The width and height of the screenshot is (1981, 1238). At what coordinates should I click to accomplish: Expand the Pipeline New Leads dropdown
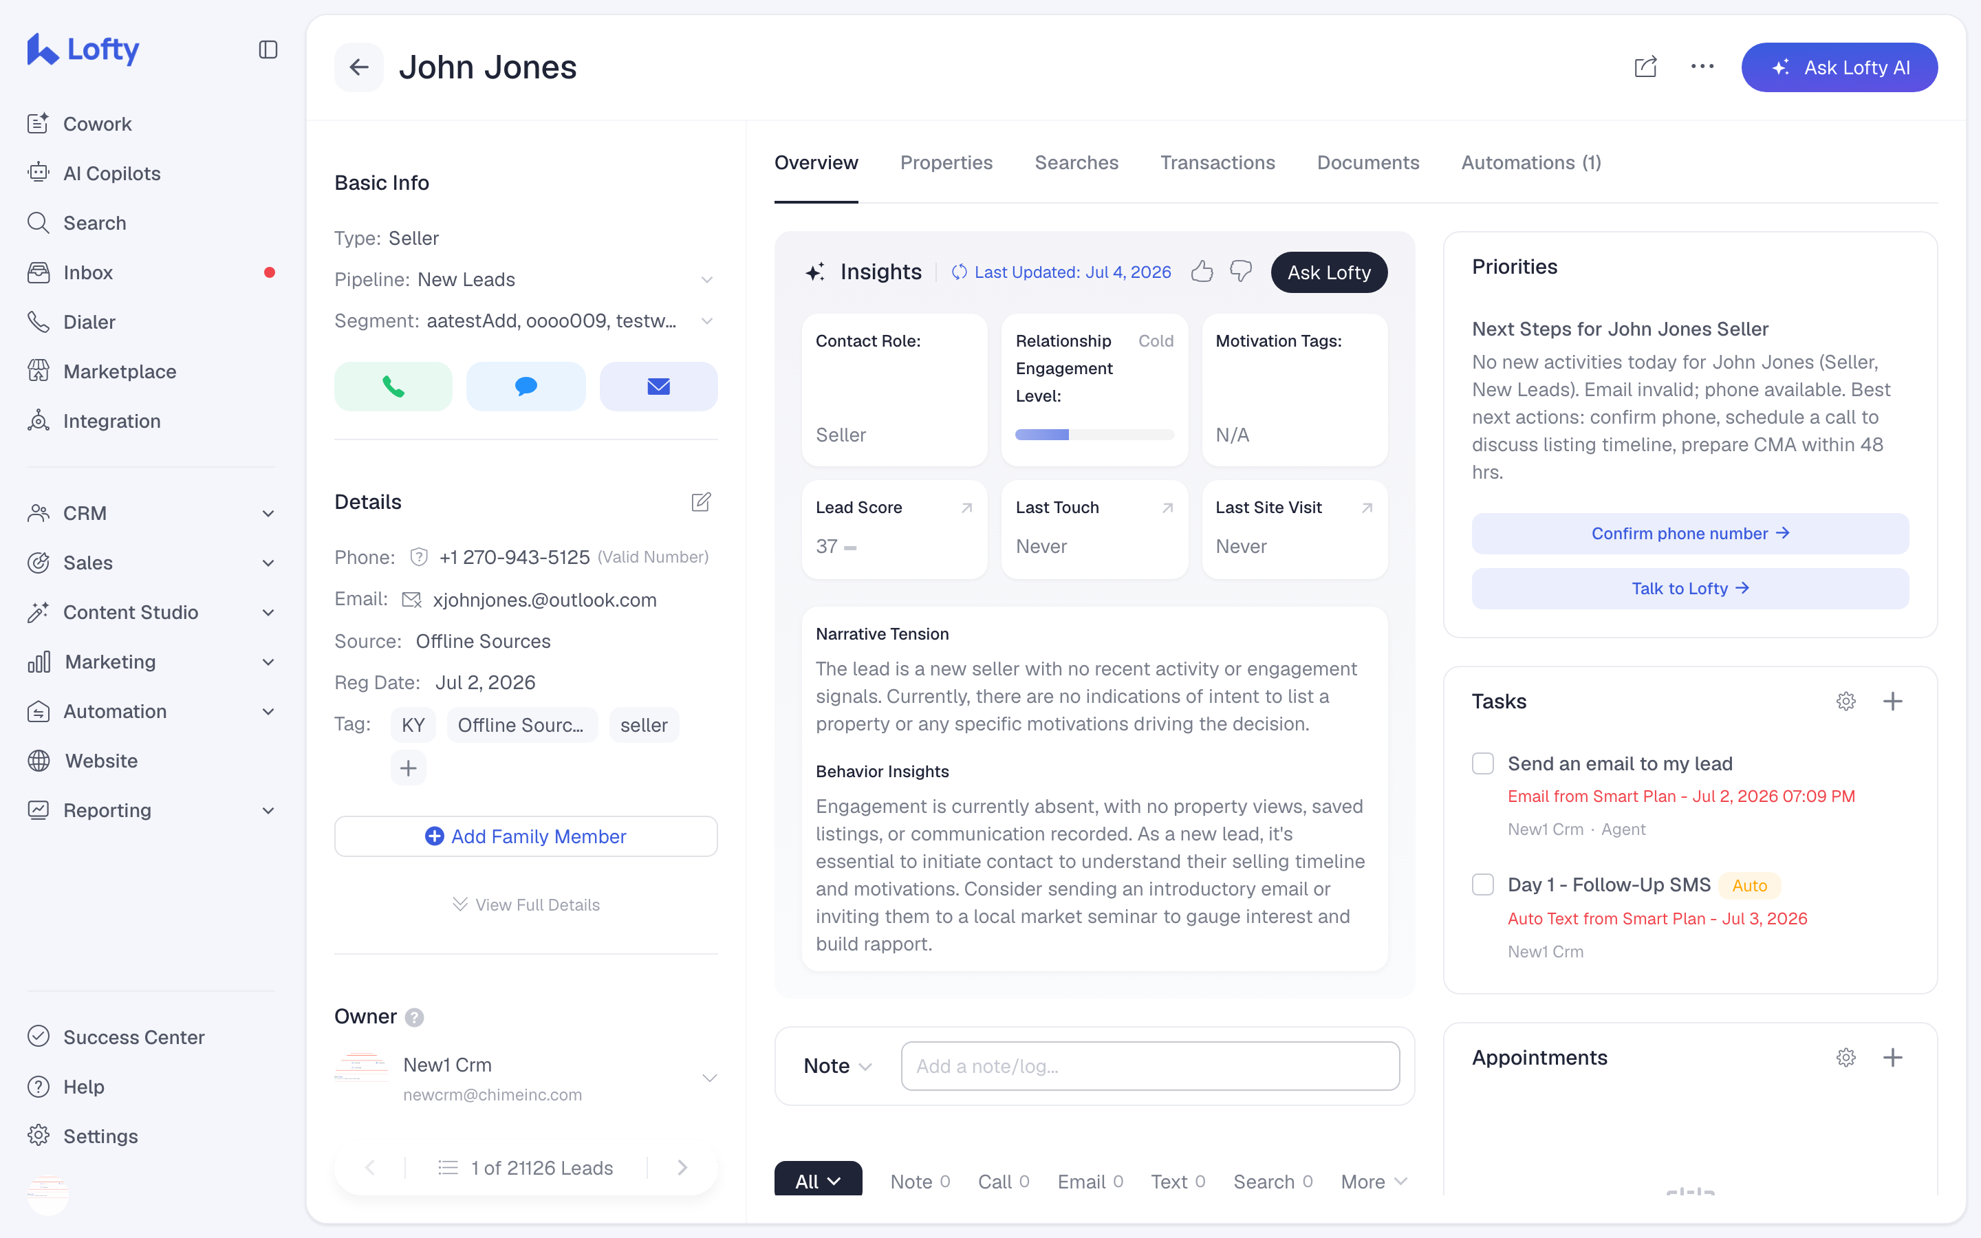click(707, 280)
